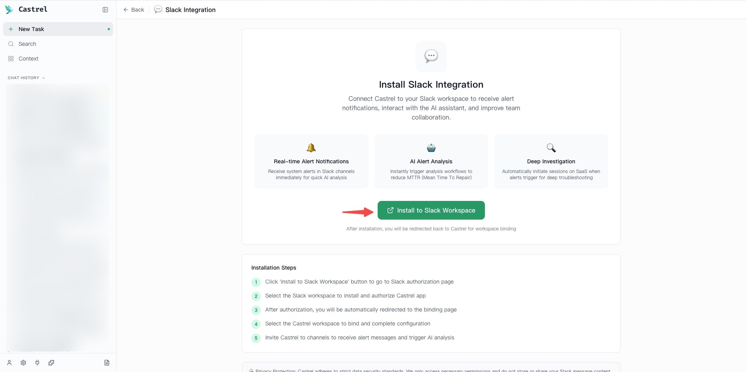Open Context from the sidebar
The image size is (746, 372).
click(28, 59)
